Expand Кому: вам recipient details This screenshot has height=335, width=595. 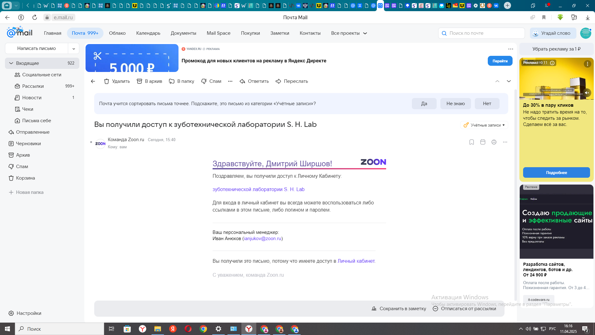coord(117,147)
